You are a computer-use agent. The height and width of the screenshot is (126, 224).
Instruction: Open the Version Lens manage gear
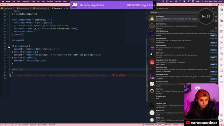coord(216,28)
